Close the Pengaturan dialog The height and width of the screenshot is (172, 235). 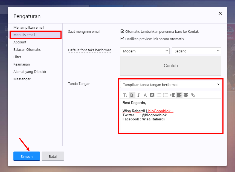point(220,13)
